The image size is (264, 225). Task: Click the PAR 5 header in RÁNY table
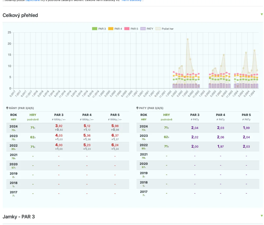tap(115, 115)
